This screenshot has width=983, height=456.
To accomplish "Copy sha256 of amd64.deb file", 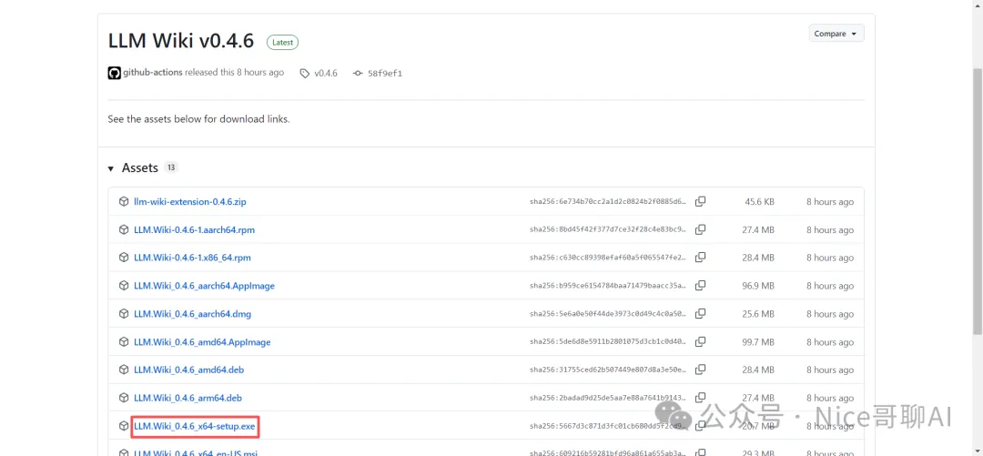I will click(x=700, y=370).
